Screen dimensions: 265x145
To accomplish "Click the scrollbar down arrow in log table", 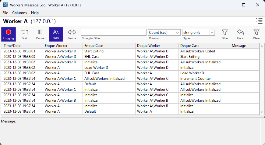I will [x=262, y=112].
